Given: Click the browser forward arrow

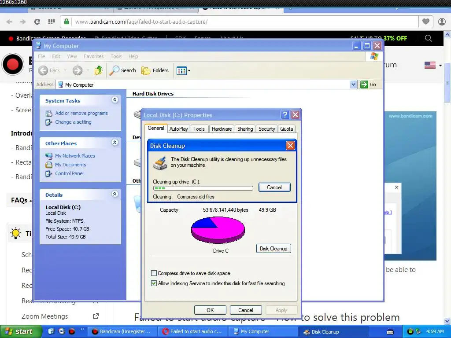Looking at the screenshot, I should 23,22.
